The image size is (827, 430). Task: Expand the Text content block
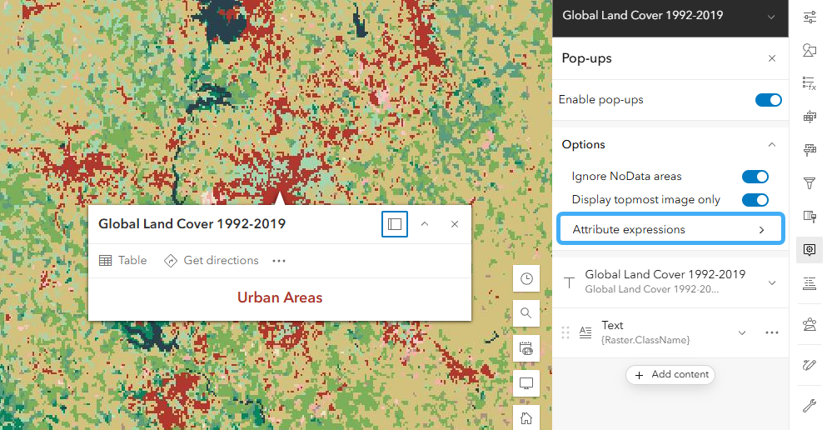point(741,332)
